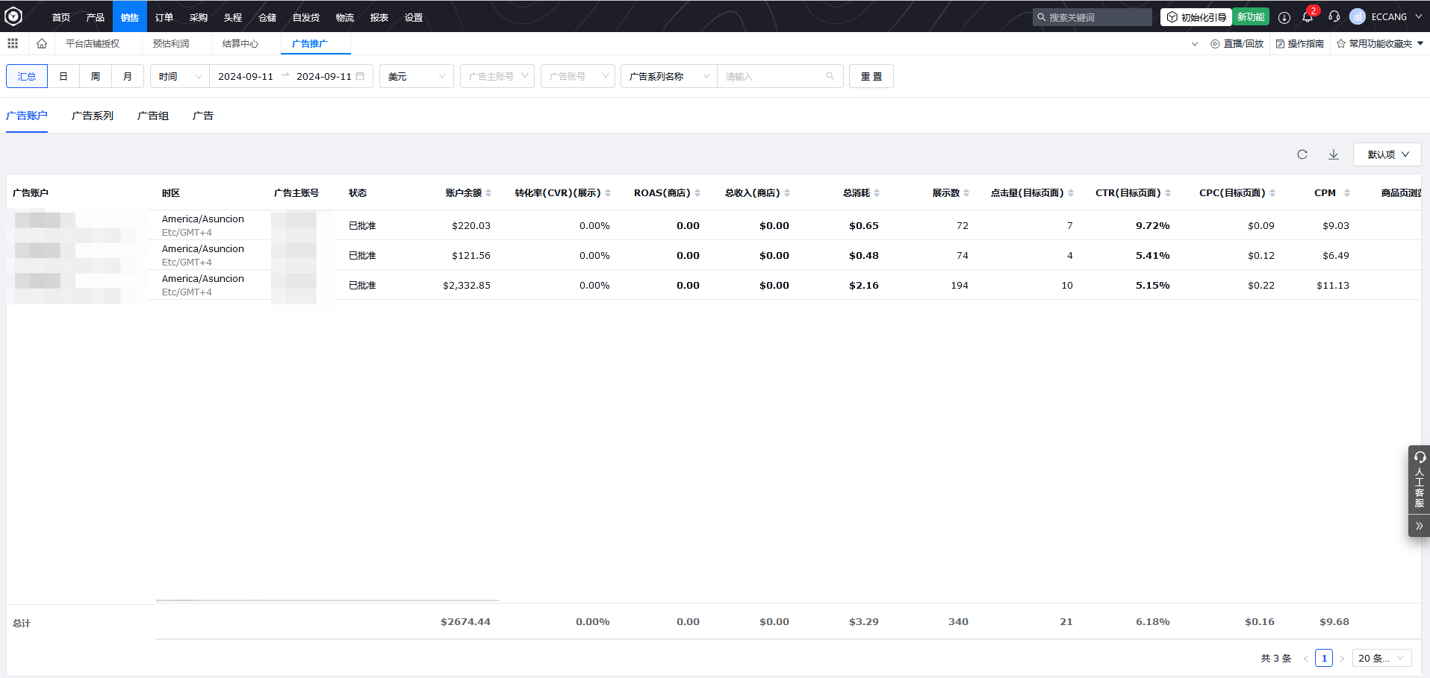The width and height of the screenshot is (1430, 678).
Task: Open the apps grid menu icon
Action: (x=13, y=43)
